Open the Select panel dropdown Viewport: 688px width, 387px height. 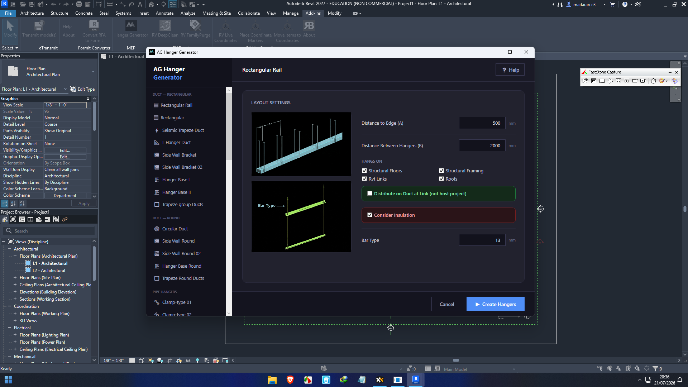(x=10, y=48)
